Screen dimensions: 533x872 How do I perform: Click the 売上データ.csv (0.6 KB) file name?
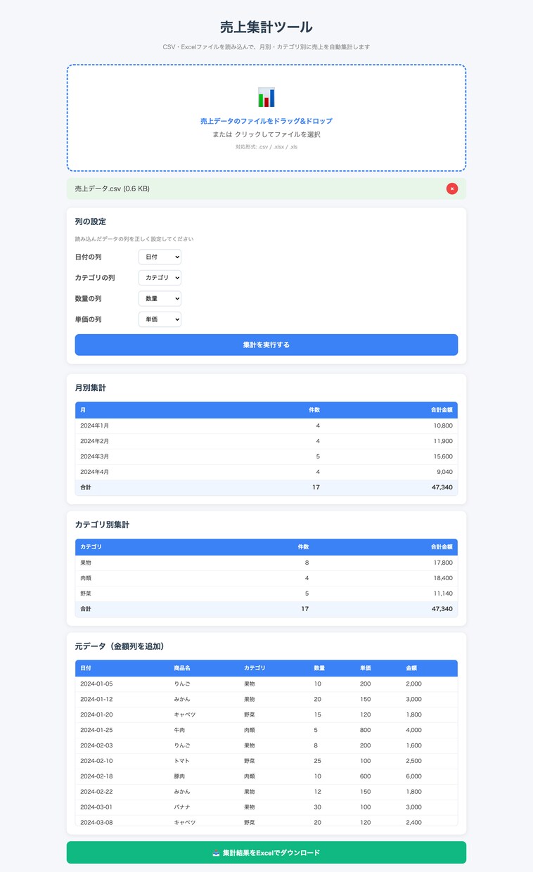[x=113, y=188]
